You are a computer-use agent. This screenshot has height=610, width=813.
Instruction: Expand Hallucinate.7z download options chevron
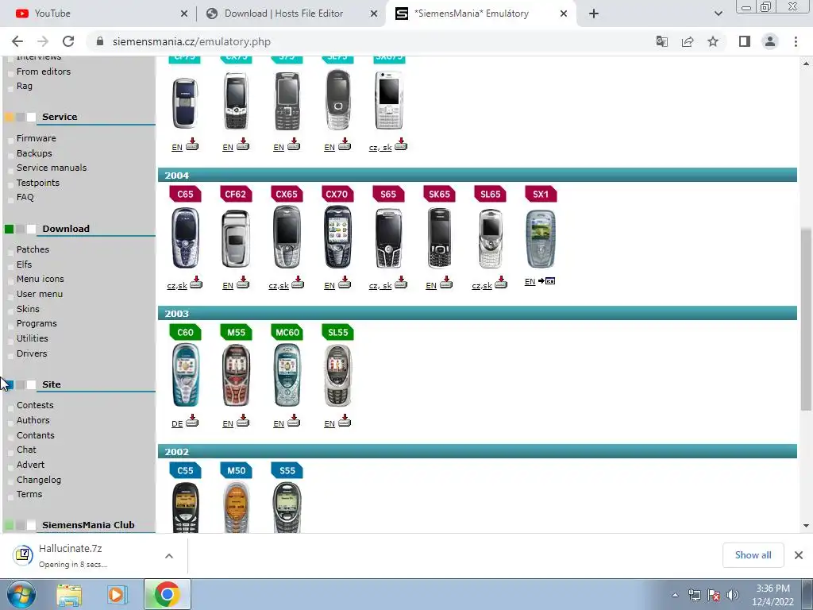169,555
